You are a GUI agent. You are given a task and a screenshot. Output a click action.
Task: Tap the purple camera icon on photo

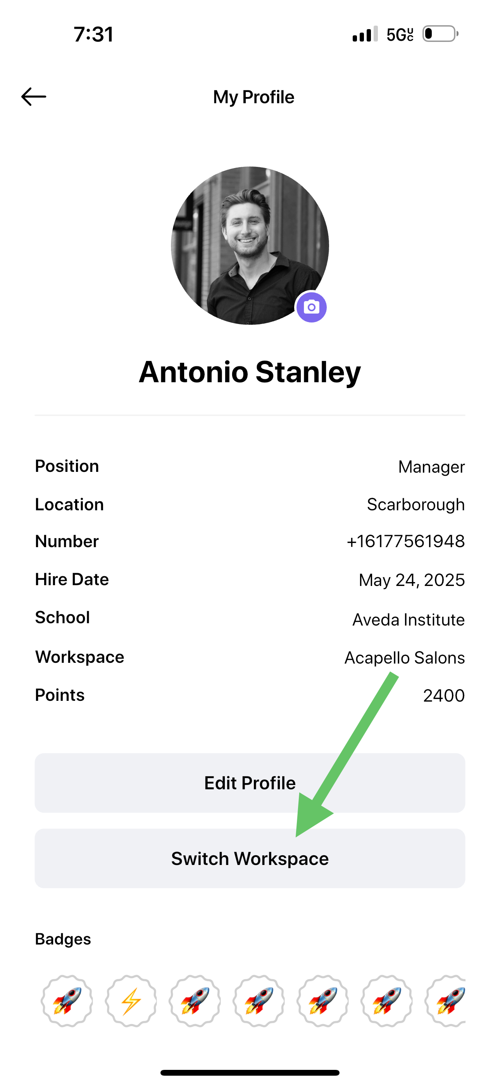(312, 307)
